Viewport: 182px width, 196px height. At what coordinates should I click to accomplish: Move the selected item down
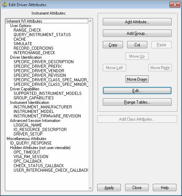click(137, 79)
